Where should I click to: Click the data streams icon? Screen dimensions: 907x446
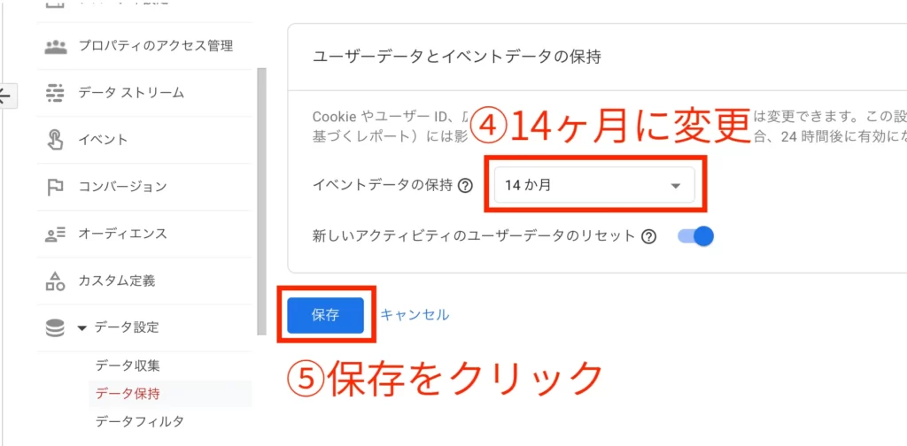(56, 93)
